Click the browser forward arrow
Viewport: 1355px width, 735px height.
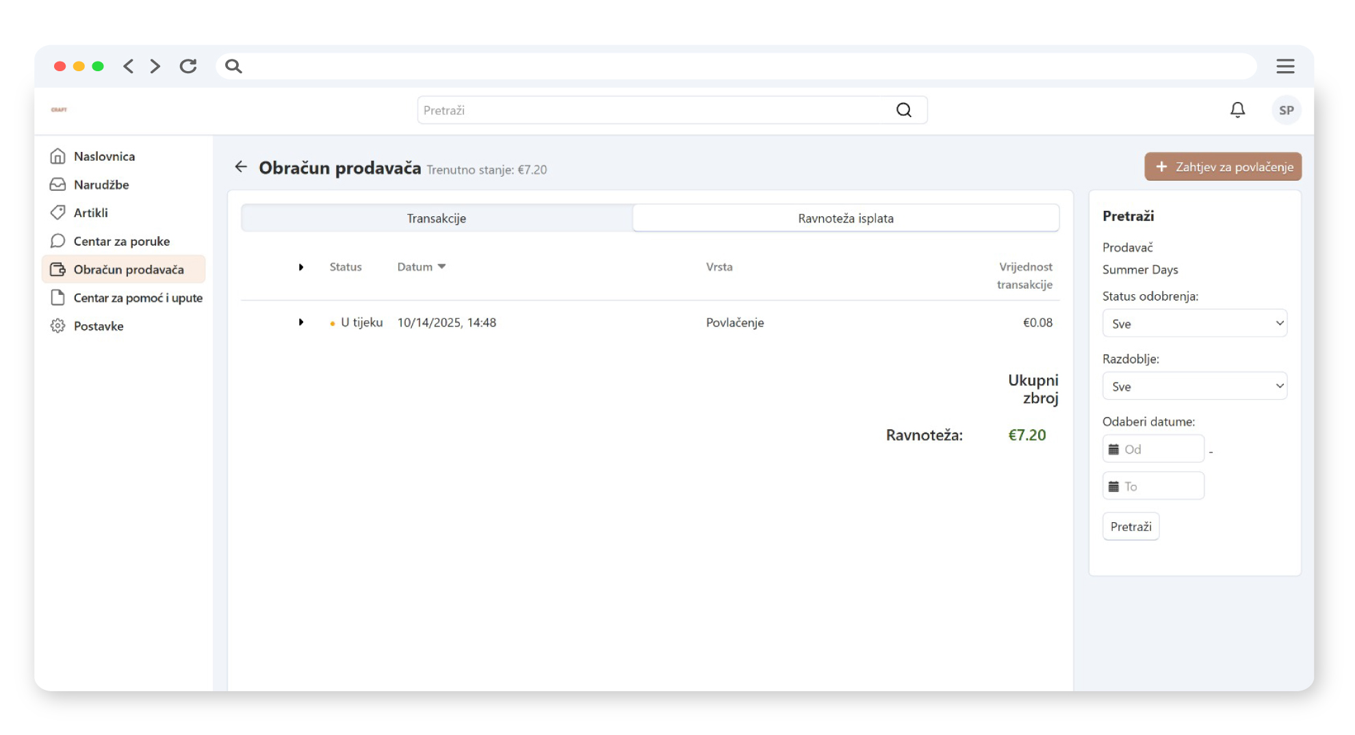point(155,66)
